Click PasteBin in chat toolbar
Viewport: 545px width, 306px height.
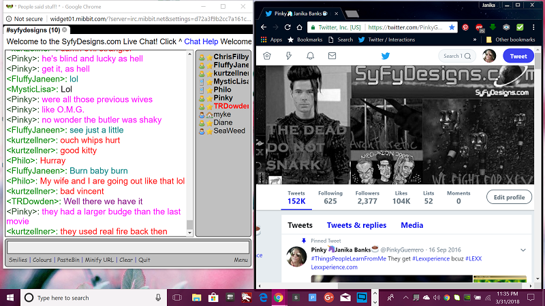[68, 260]
